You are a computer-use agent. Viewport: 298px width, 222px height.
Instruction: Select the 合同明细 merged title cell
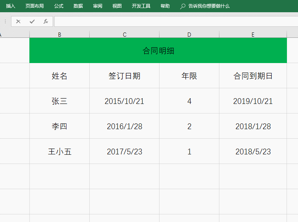pos(158,50)
